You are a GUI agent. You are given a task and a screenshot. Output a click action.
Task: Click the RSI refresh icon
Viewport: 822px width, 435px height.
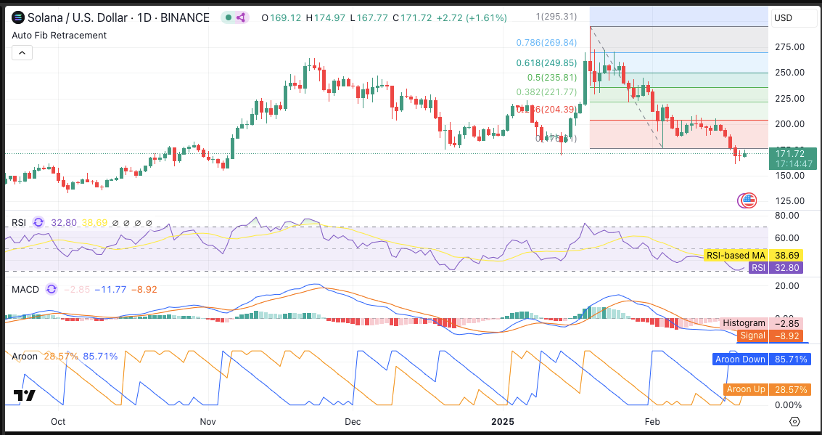coord(38,222)
